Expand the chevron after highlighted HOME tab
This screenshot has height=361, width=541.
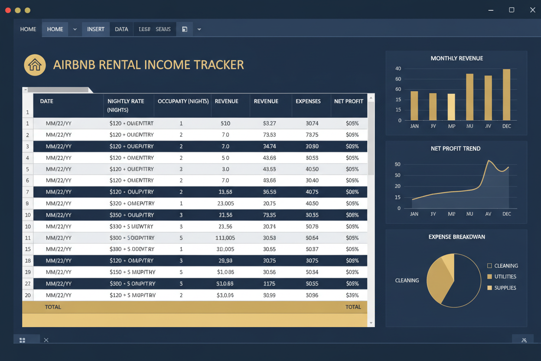[75, 29]
